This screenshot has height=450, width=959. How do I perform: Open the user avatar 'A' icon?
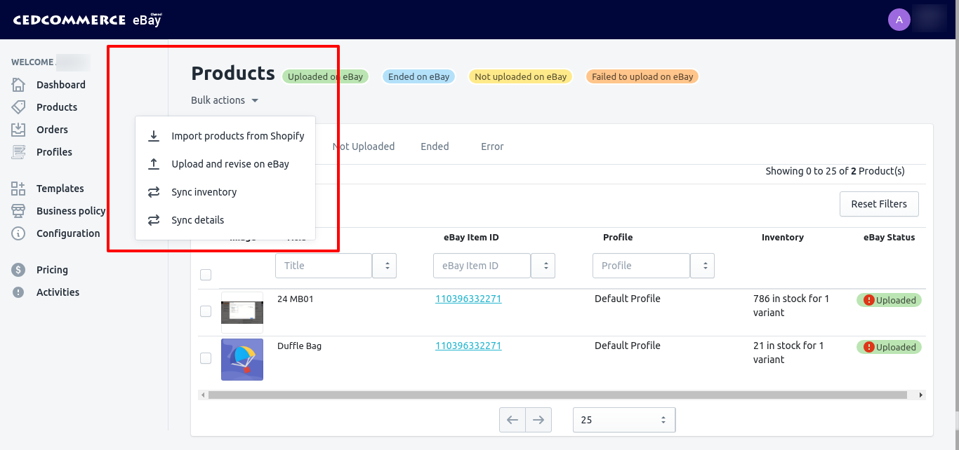click(x=899, y=19)
